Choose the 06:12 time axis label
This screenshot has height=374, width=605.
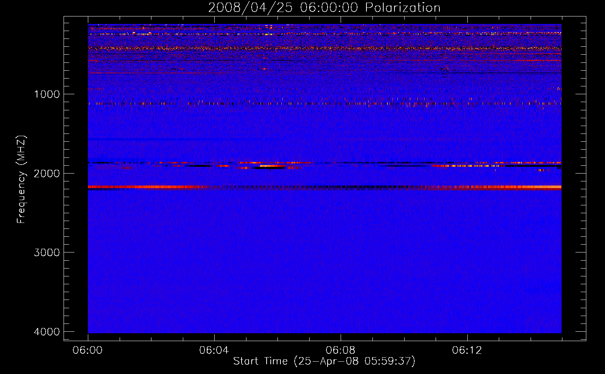point(467,350)
